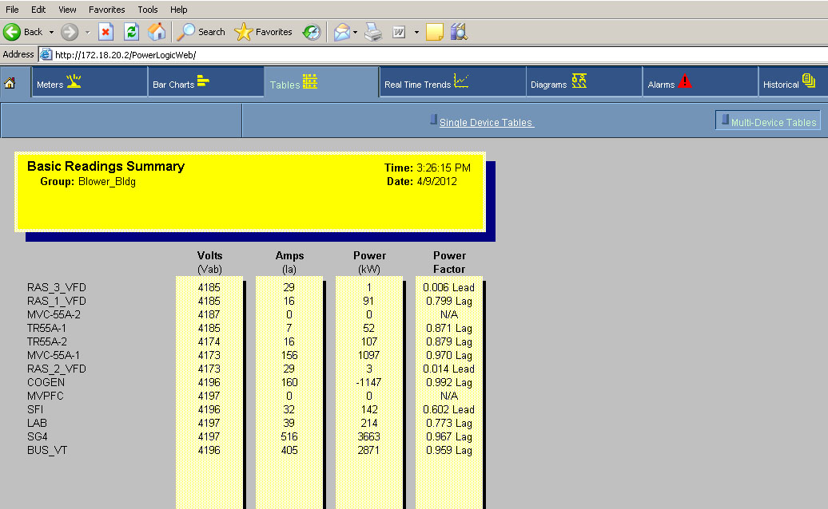Viewport: 828px width, 509px height.
Task: Click the Tables grid icon
Action: 309,81
